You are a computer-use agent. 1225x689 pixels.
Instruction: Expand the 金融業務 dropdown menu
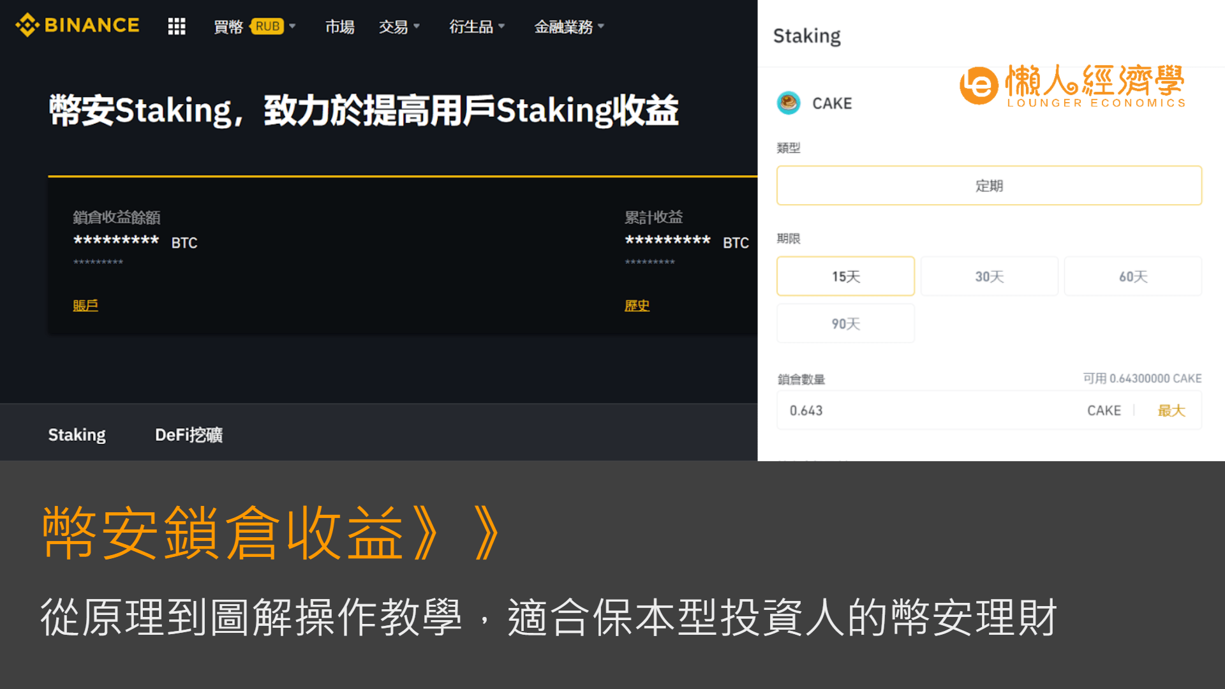click(569, 26)
